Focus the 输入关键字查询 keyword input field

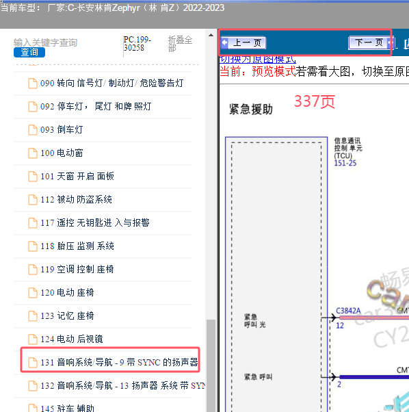[x=45, y=42]
